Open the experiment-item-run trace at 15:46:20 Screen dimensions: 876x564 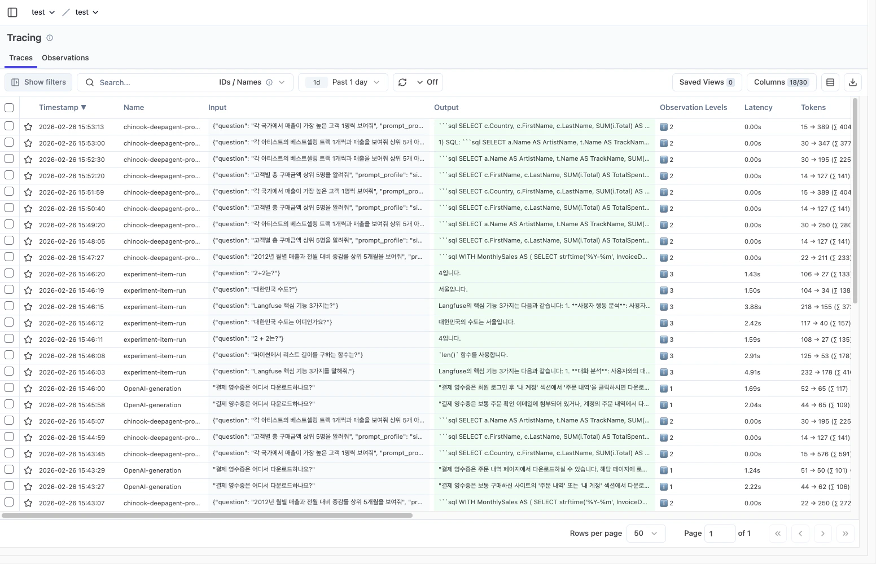[x=155, y=274]
